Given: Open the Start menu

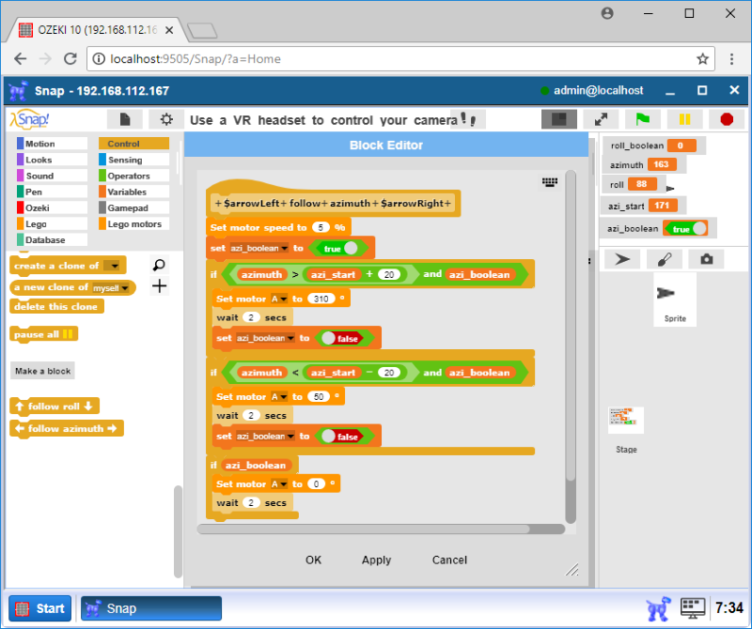Looking at the screenshot, I should point(40,608).
